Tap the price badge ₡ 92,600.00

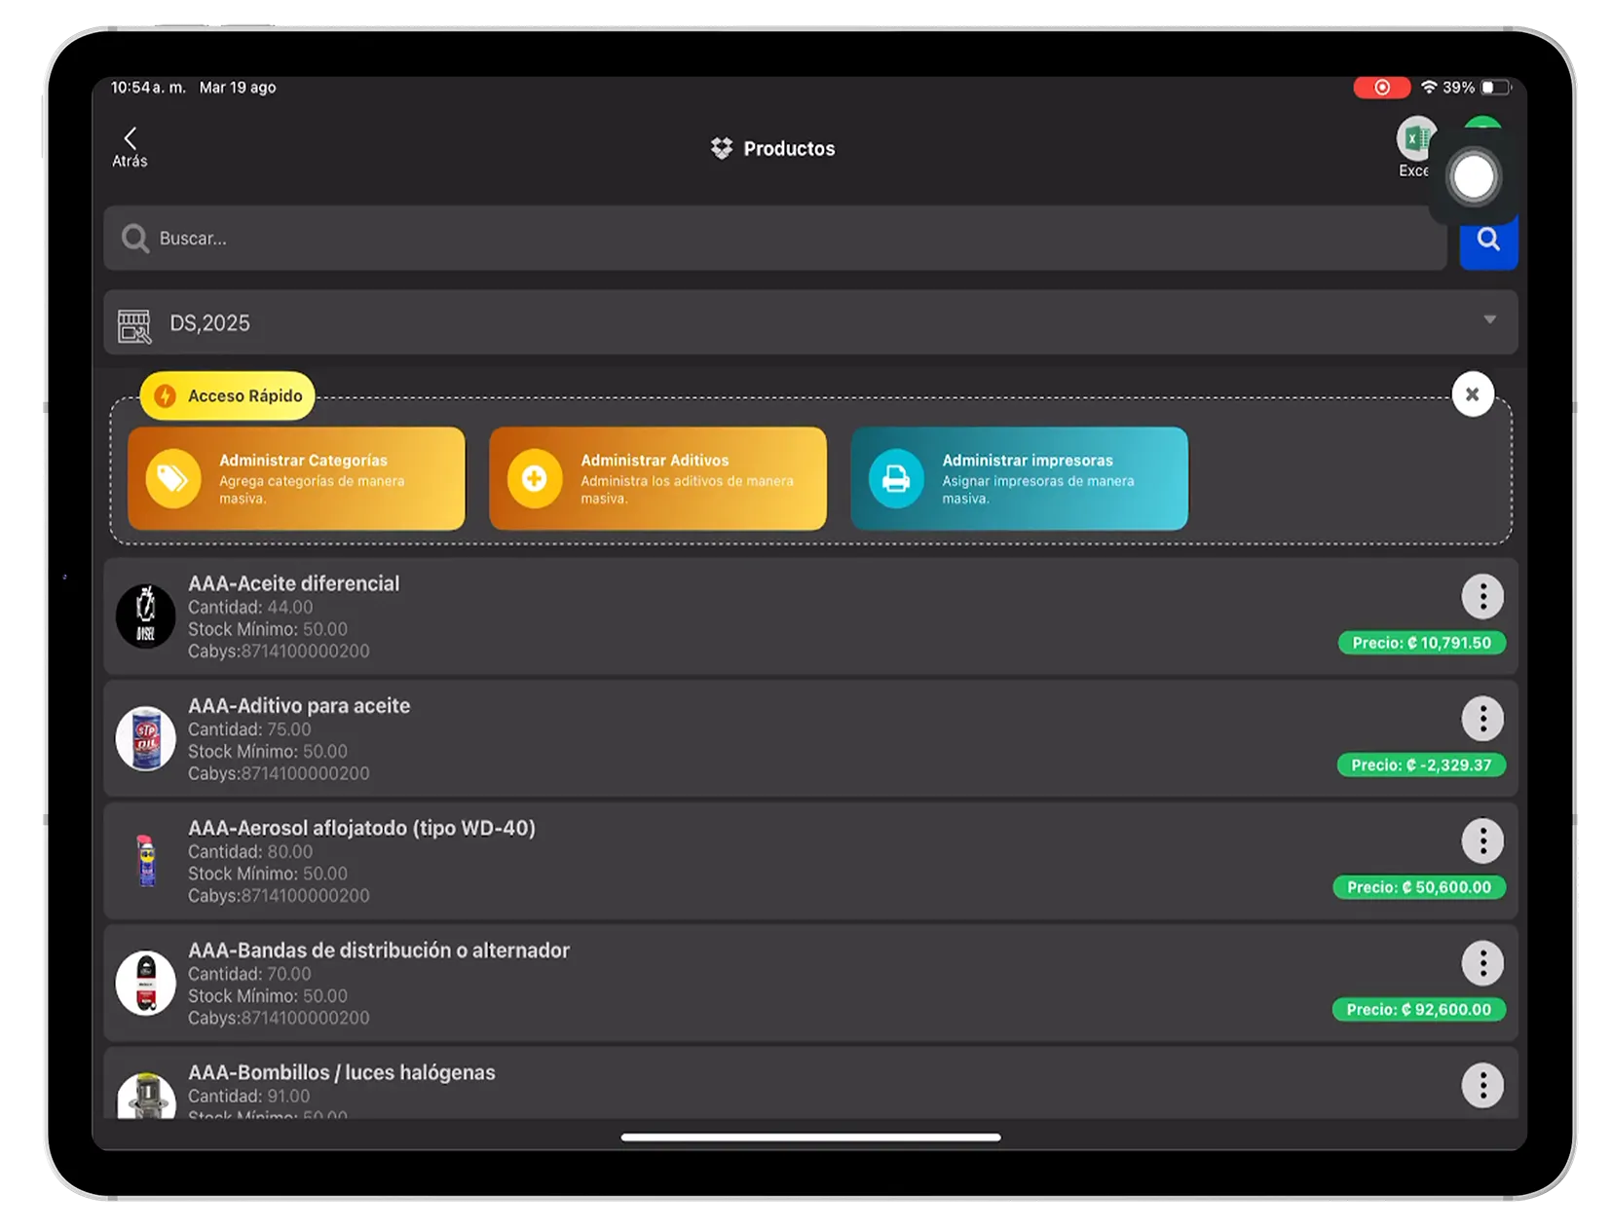(x=1418, y=1010)
